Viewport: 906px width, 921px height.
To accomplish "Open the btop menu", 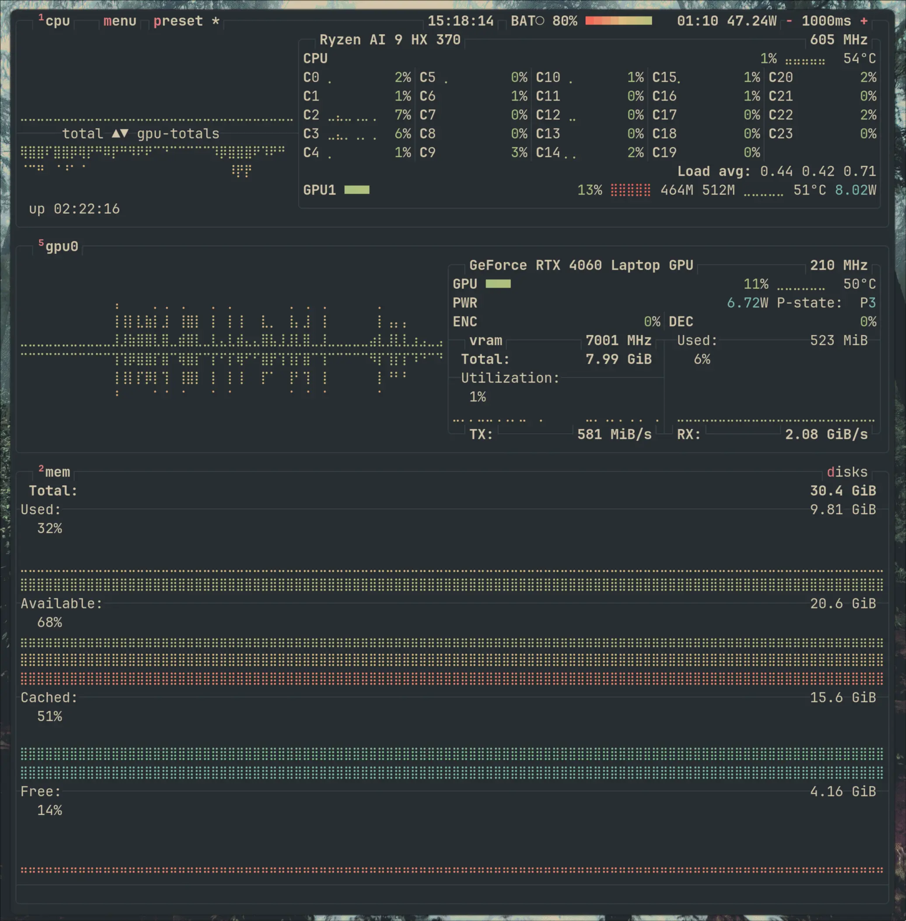I will (x=120, y=21).
